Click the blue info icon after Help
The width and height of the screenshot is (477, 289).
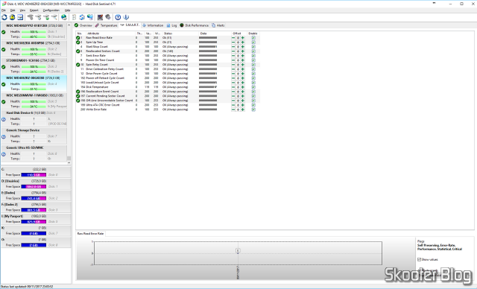click(126, 17)
